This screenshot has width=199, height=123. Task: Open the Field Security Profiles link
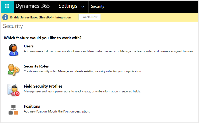click(43, 86)
